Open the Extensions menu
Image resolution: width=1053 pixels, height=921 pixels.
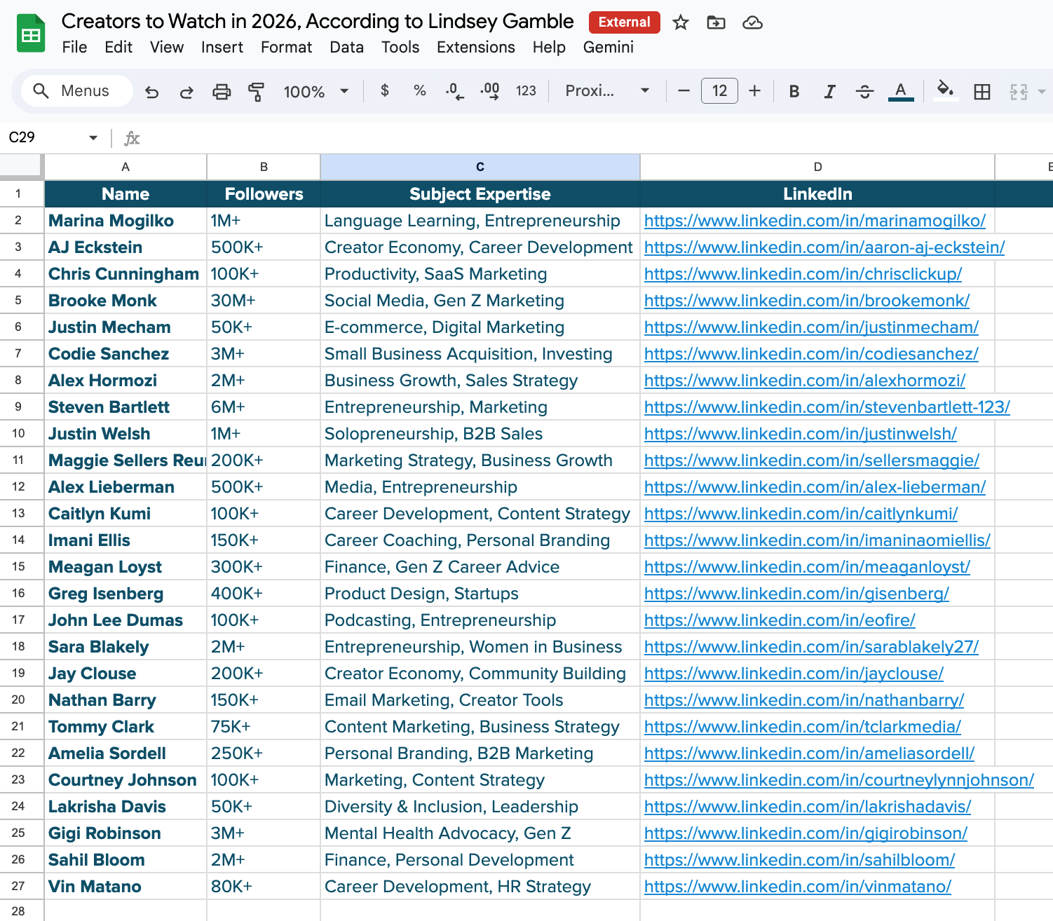tap(475, 47)
